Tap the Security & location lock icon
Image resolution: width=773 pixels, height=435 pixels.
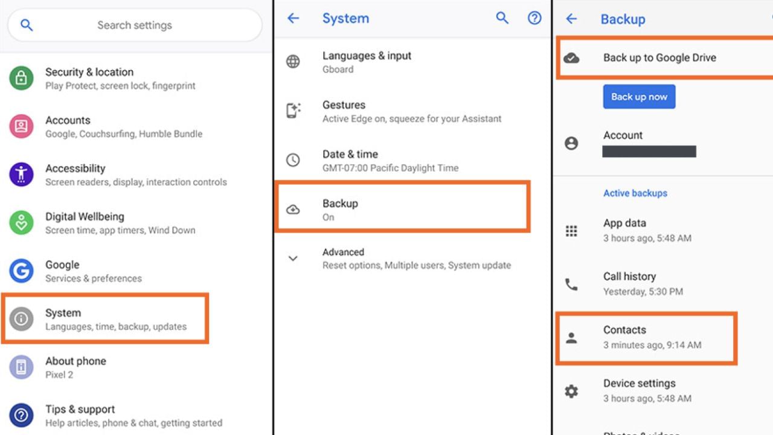(21, 78)
